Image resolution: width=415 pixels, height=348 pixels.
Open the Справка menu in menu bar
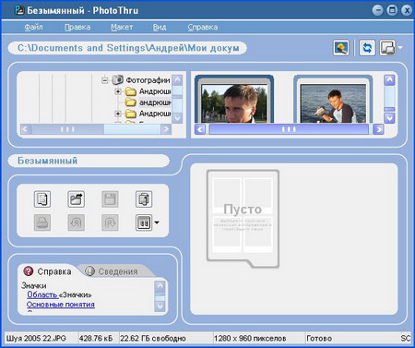click(203, 27)
